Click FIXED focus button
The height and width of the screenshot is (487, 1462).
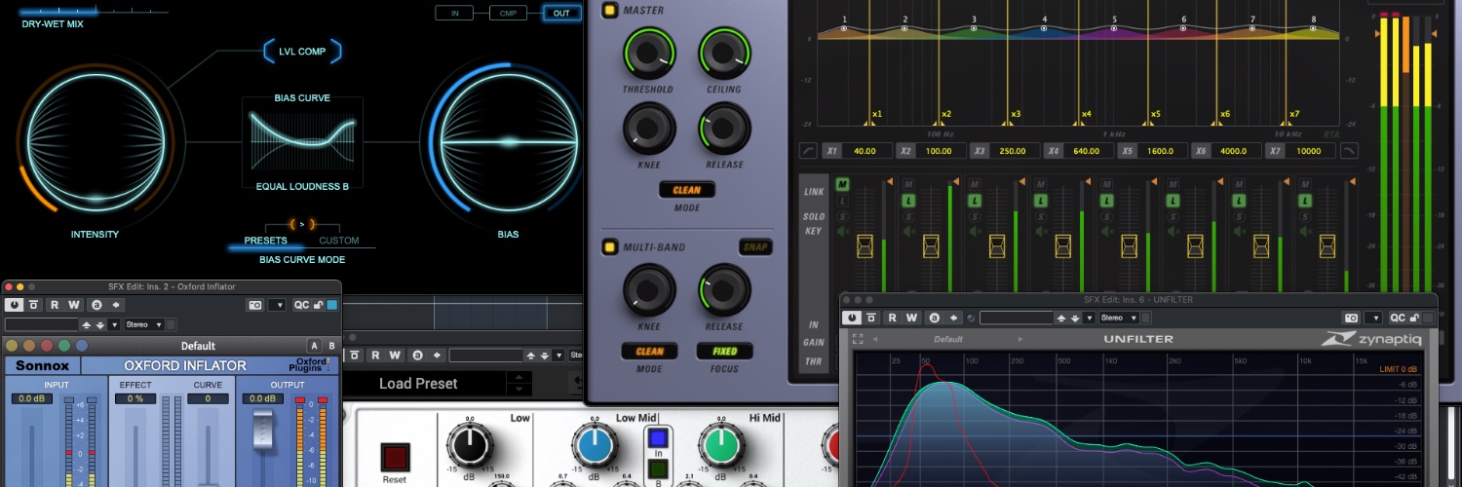724,352
